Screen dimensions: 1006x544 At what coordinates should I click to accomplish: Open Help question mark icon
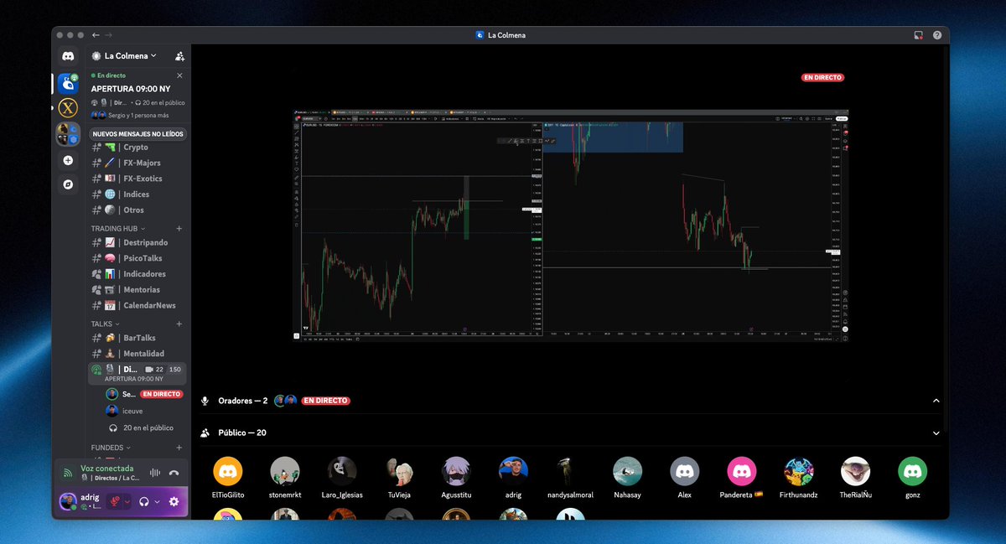point(936,35)
